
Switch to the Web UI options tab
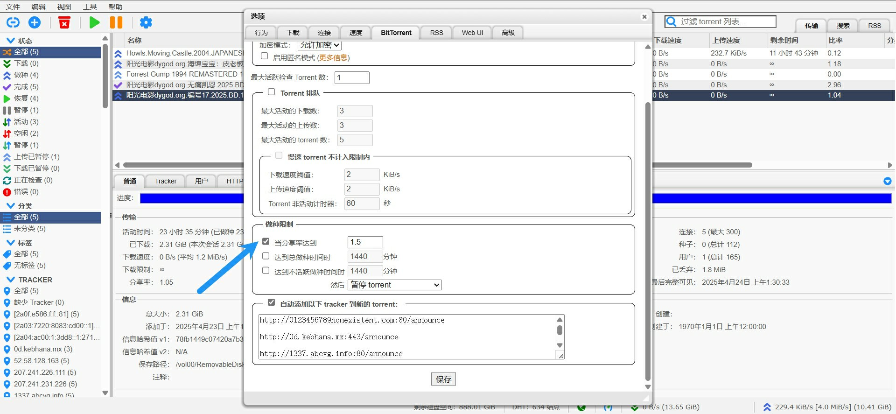[x=472, y=33]
